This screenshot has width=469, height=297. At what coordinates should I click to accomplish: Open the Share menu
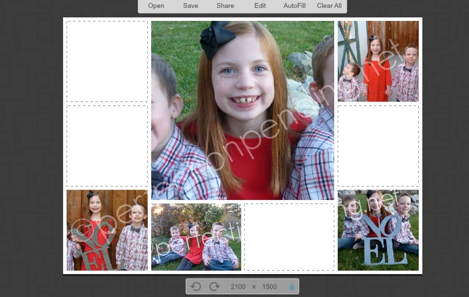coord(225,5)
